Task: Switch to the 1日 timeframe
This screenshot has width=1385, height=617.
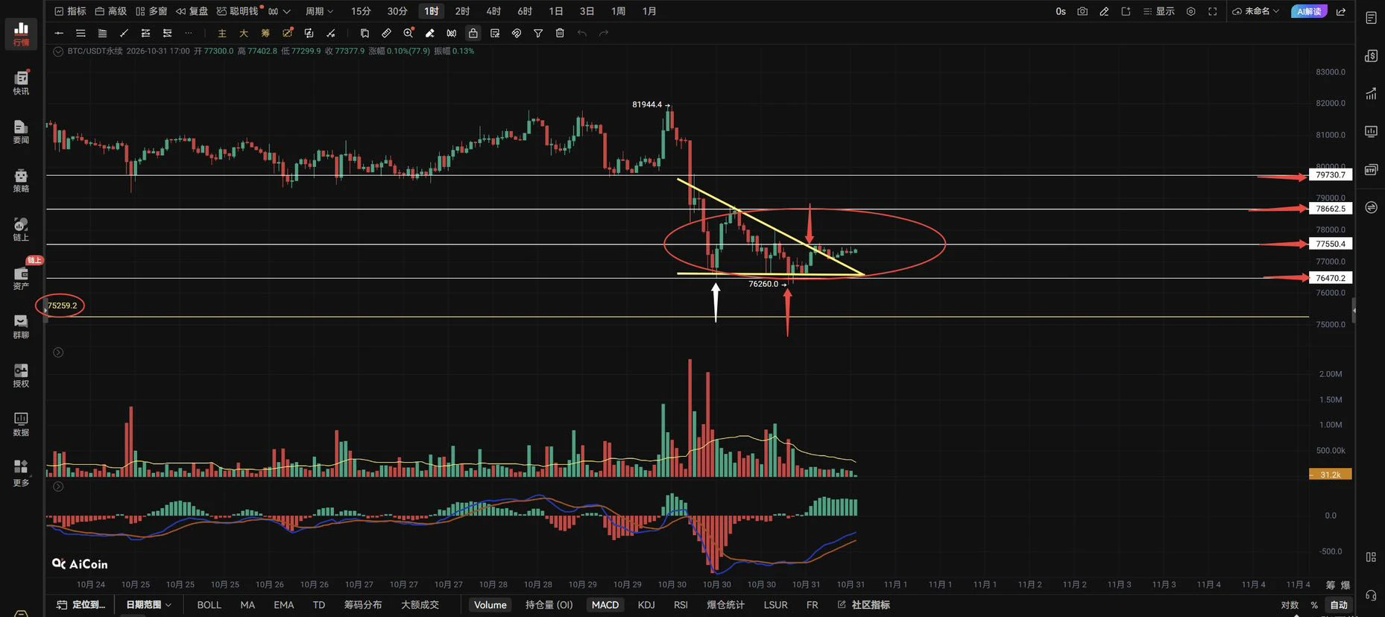Action: [x=556, y=11]
